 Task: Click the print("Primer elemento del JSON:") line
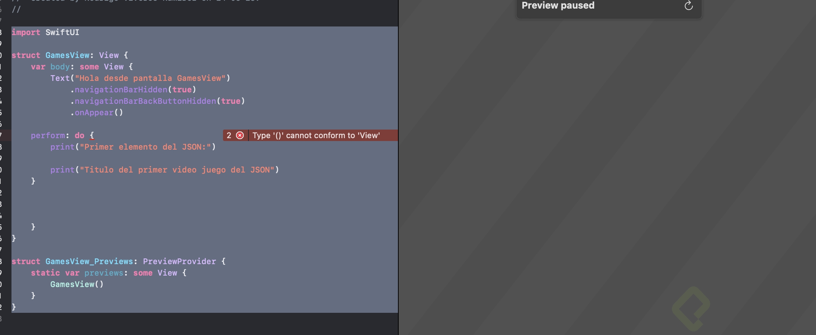(x=133, y=147)
